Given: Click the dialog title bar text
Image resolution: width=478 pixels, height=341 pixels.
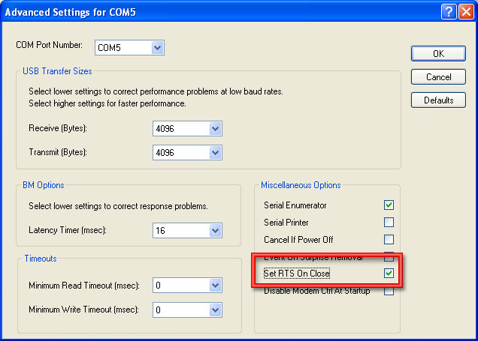Looking at the screenshot, I should [x=71, y=12].
